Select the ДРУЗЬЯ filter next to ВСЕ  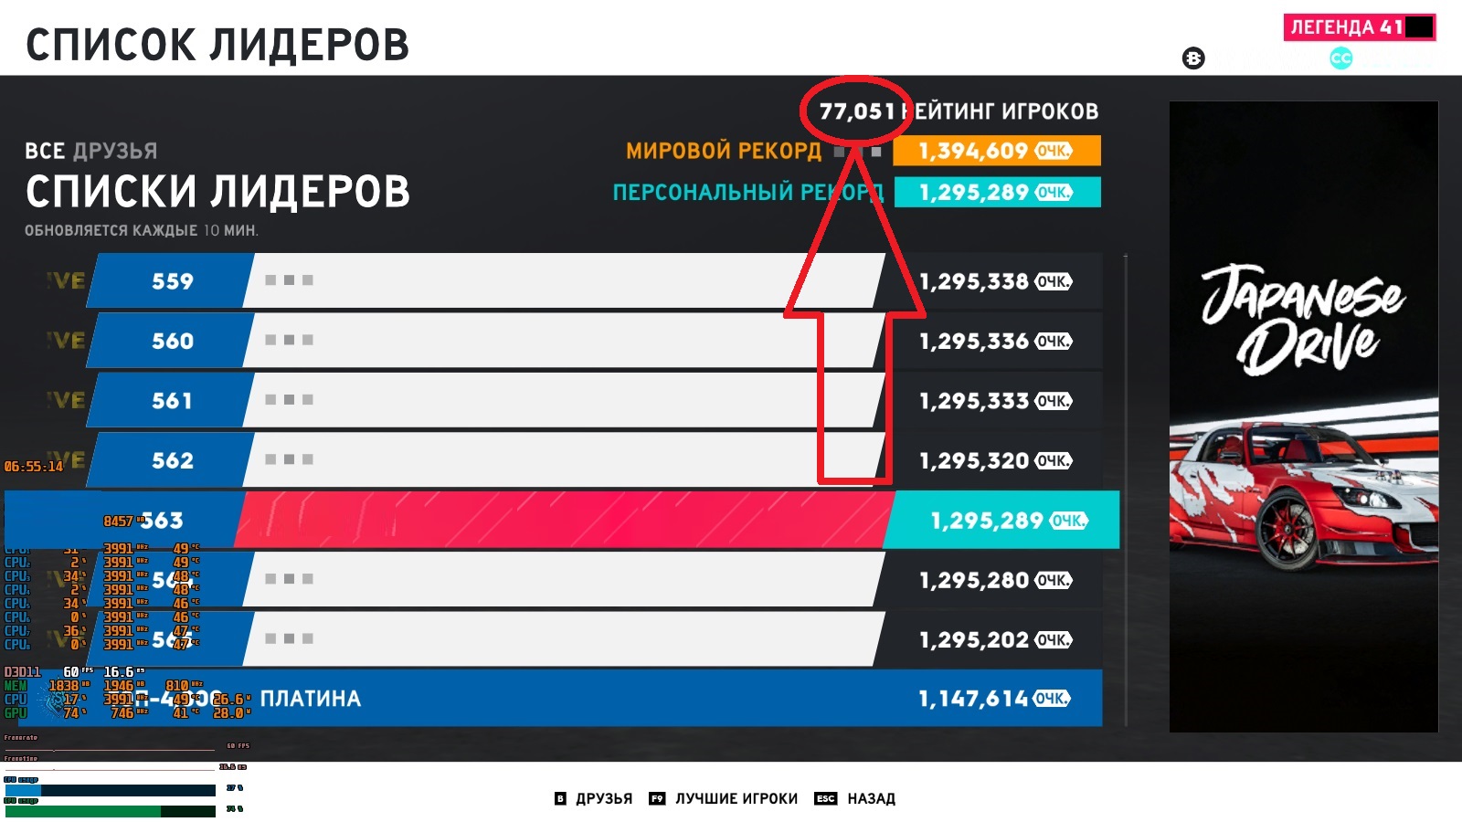click(115, 151)
